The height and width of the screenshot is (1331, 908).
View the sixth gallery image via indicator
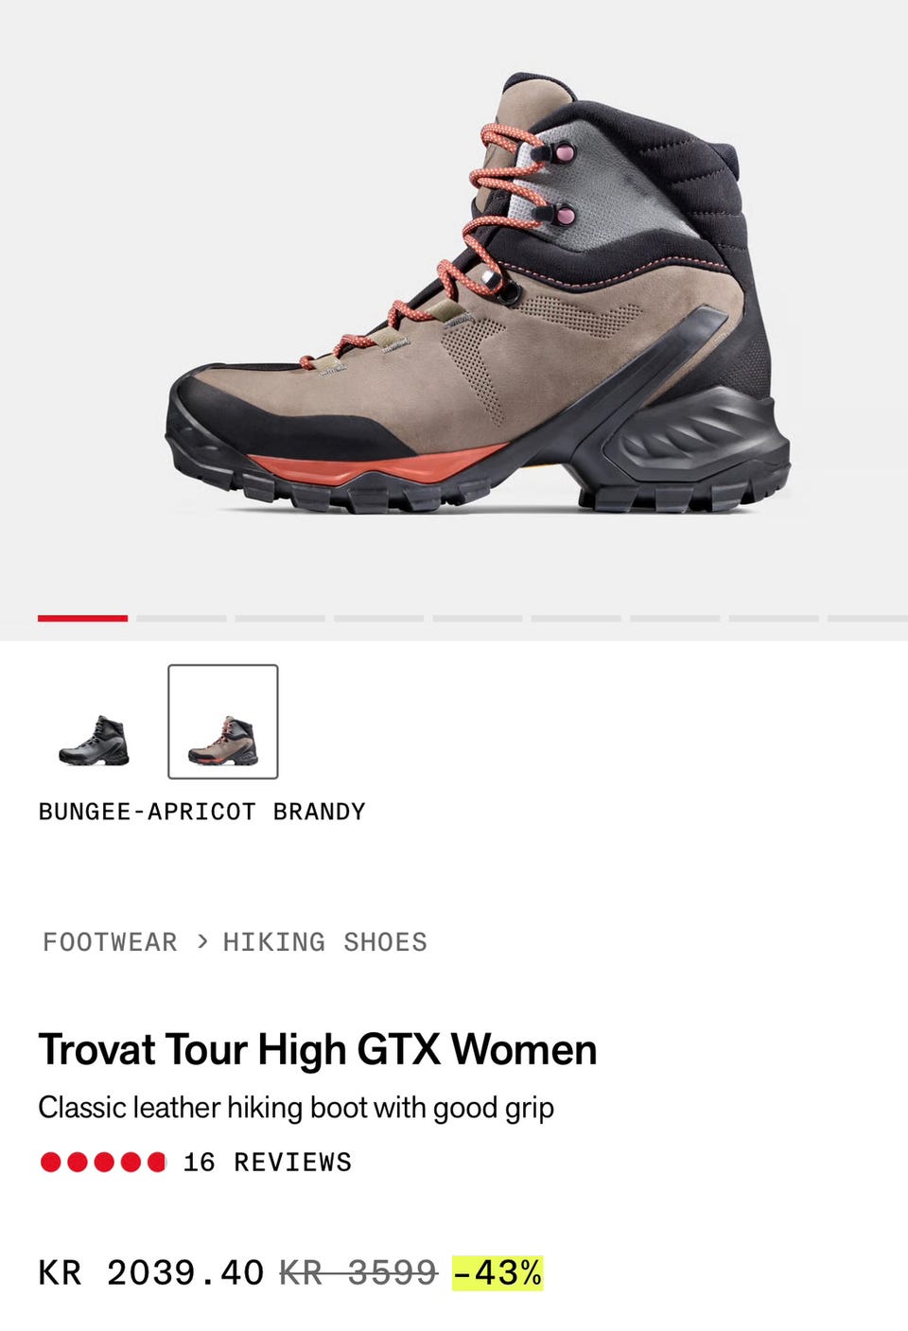[x=576, y=618]
